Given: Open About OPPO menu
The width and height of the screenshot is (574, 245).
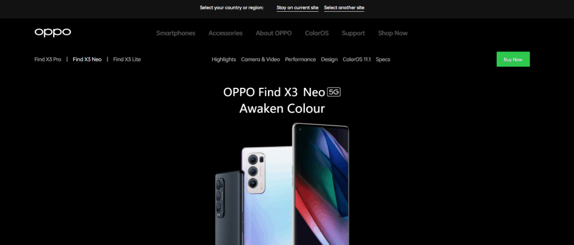Looking at the screenshot, I should click(274, 33).
